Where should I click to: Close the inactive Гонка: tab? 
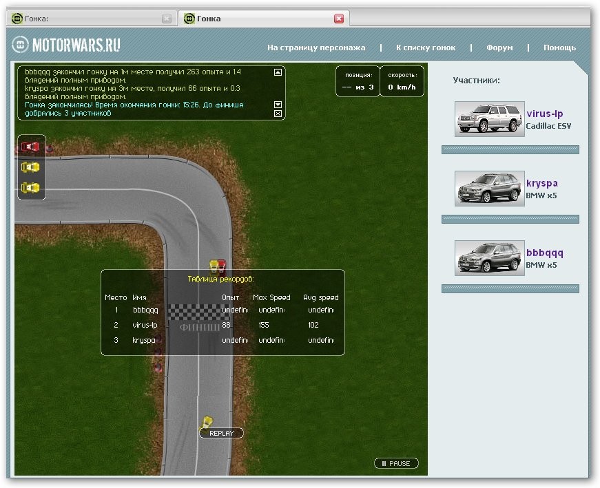(167, 19)
